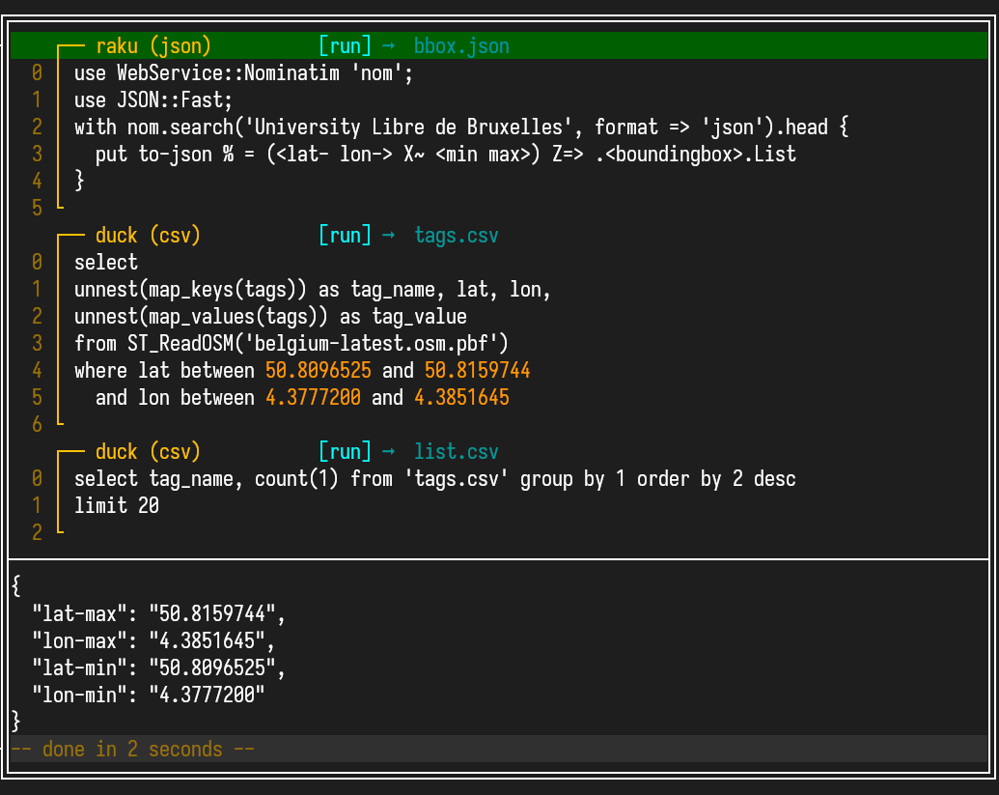Select the duck (csv) header of tags.csv cell
This screenshot has height=795, width=999.
148,236
